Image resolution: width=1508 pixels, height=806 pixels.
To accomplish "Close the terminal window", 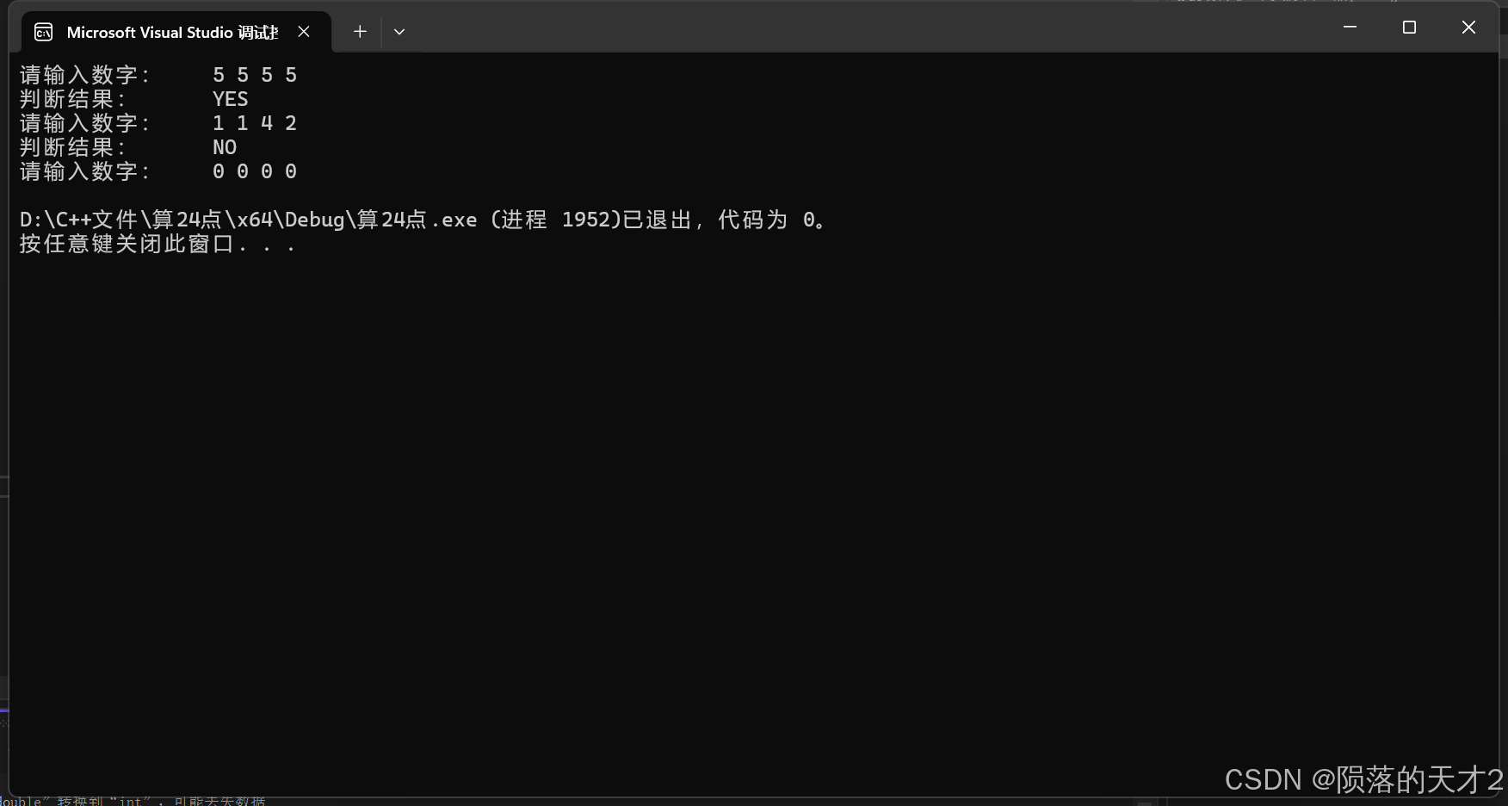I will click(1468, 28).
